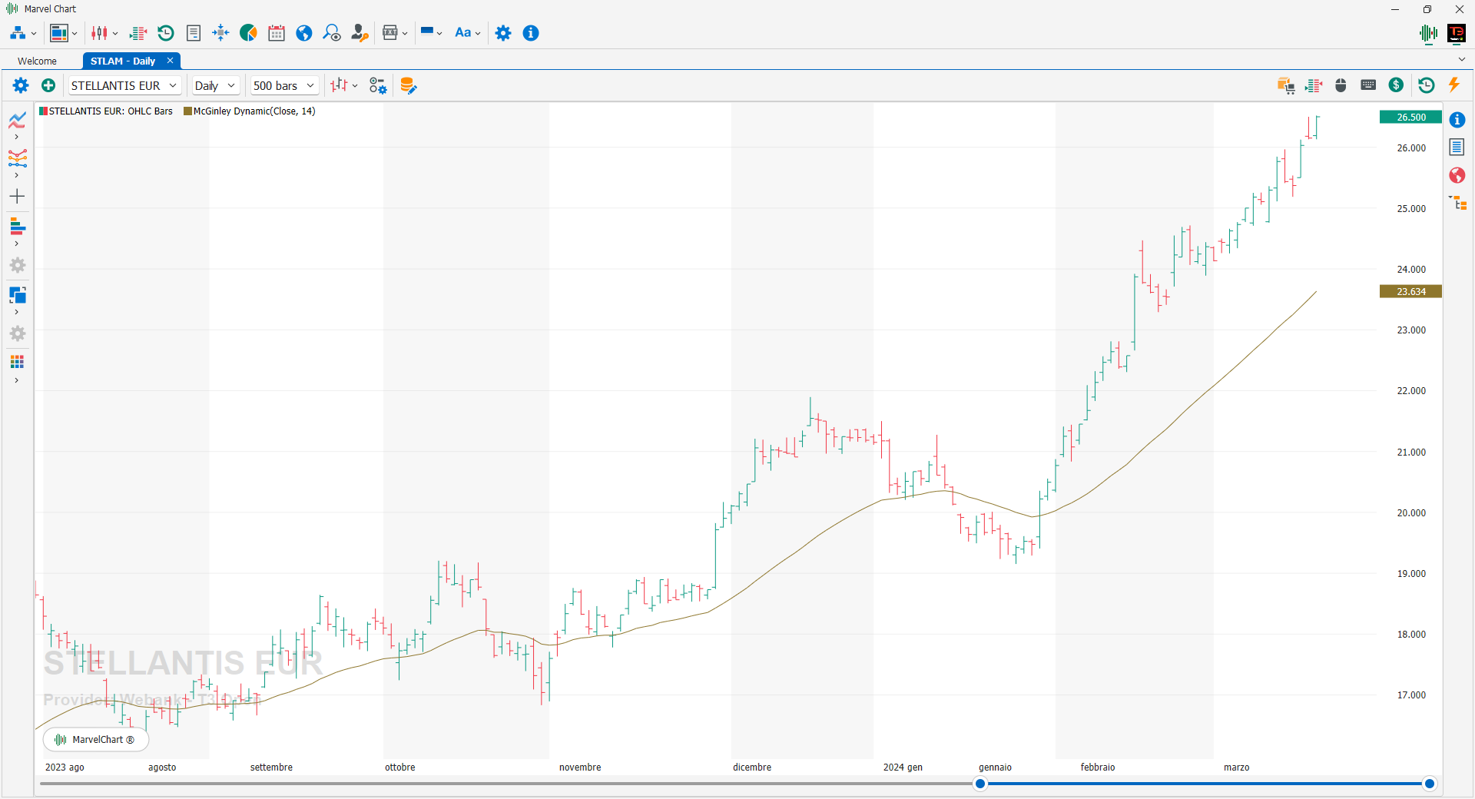Click the candlestick chart type icon

[x=99, y=33]
